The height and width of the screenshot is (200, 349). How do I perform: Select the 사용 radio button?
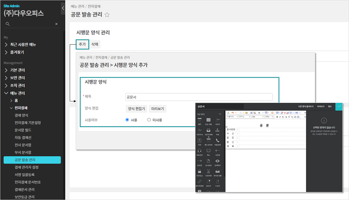pos(127,120)
